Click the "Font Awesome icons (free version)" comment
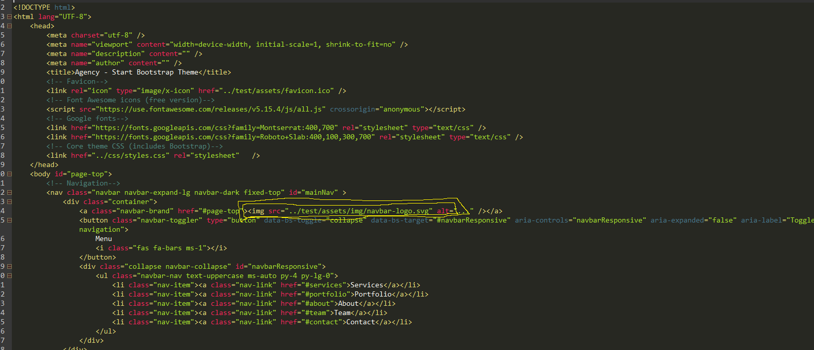The height and width of the screenshot is (350, 814). [131, 100]
